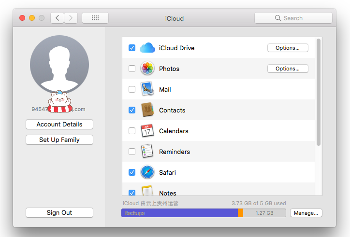The width and height of the screenshot is (350, 237).
Task: Enable the Reminders checkbox
Action: [132, 152]
